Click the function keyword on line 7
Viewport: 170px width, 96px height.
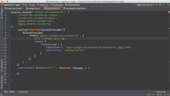pyautogui.click(x=34, y=30)
